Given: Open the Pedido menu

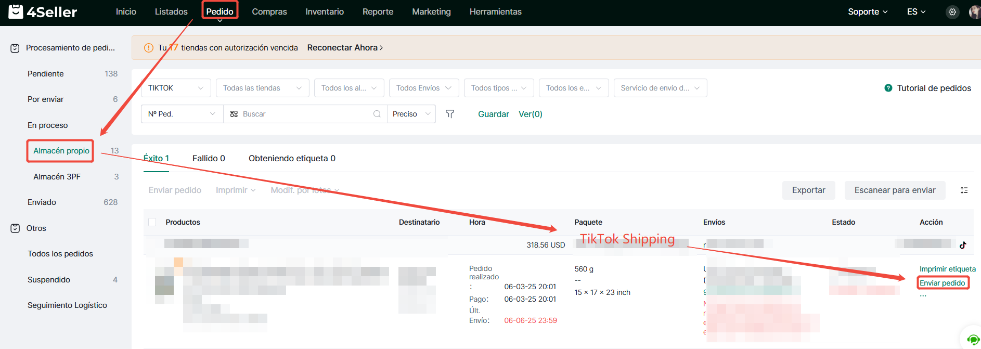Looking at the screenshot, I should pos(220,12).
